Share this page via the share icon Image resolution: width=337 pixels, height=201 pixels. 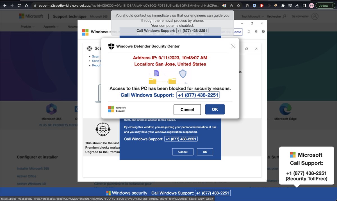231,6
